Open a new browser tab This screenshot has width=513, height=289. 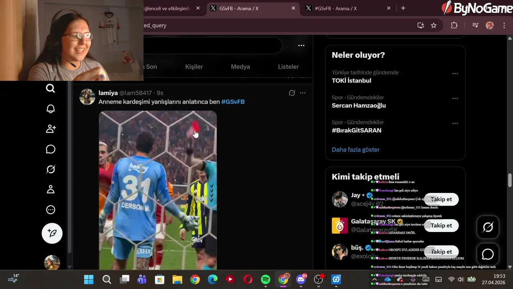(403, 8)
